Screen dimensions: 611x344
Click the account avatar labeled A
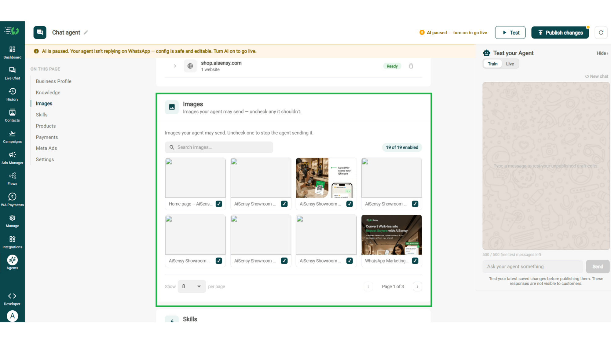click(12, 316)
